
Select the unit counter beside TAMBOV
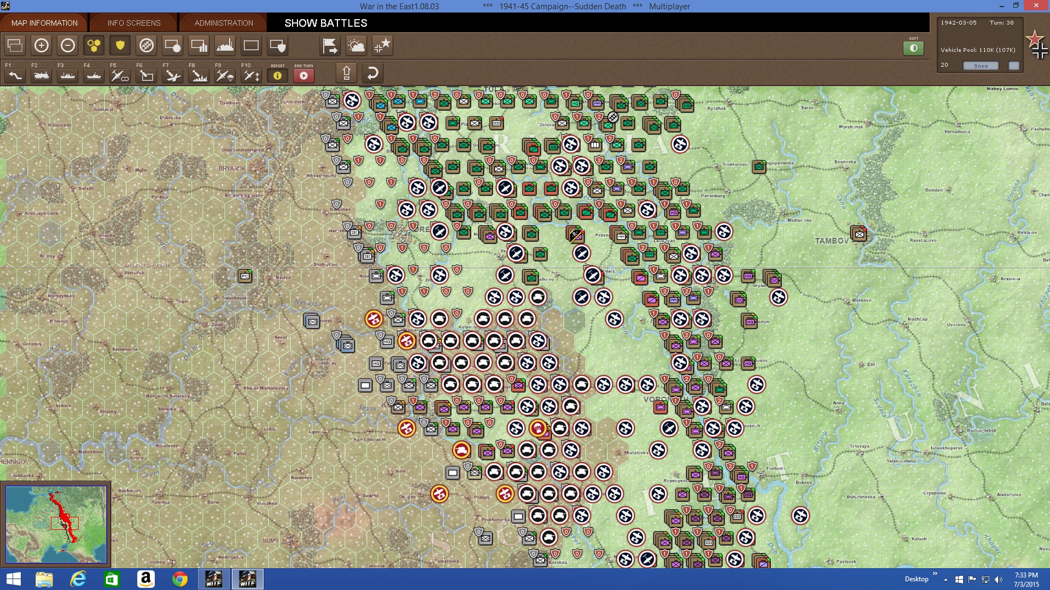pos(859,234)
